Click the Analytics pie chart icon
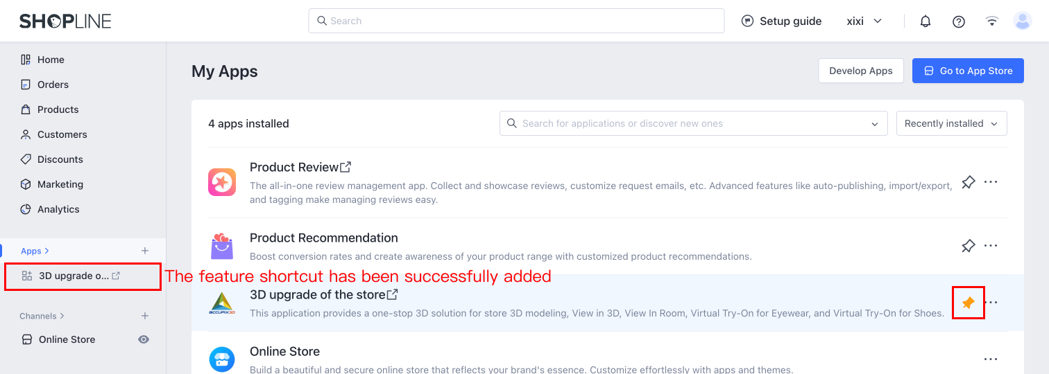This screenshot has height=374, width=1049. click(26, 209)
